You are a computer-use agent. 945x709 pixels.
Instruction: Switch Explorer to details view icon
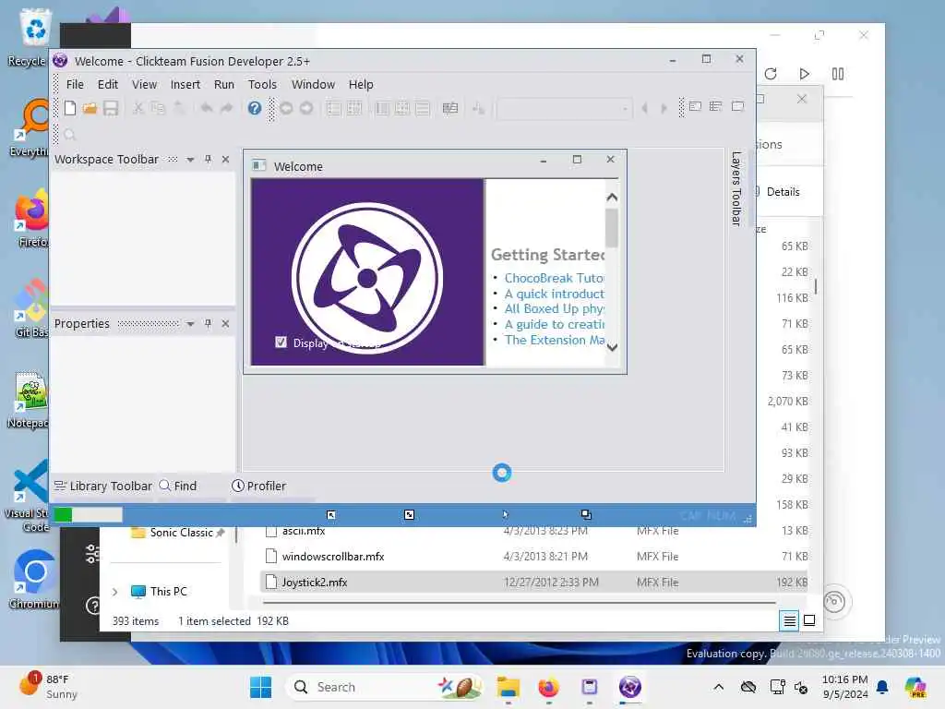(x=789, y=620)
